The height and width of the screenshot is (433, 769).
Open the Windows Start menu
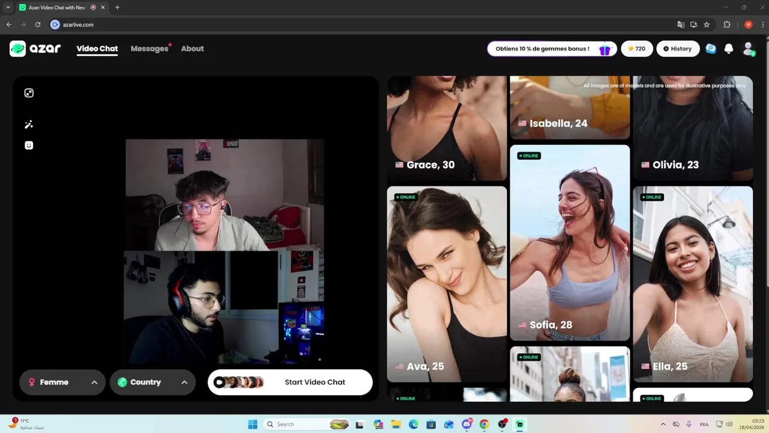pyautogui.click(x=253, y=424)
